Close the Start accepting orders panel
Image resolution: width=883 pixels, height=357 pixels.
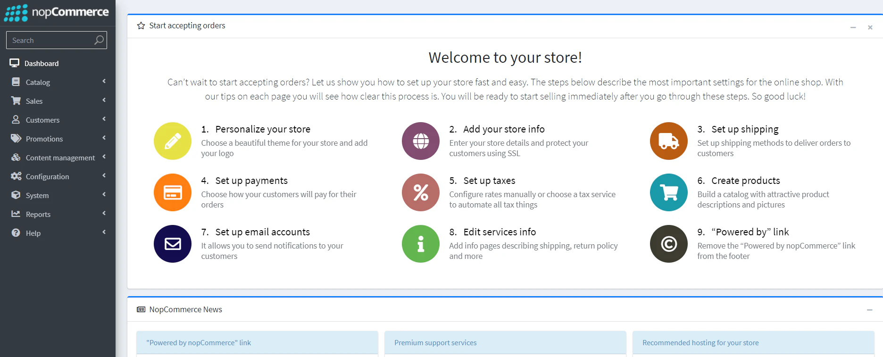click(870, 27)
